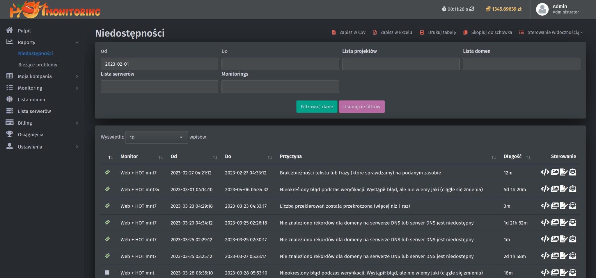Open the Sterowanie widocznością dropdown

[x=551, y=32]
